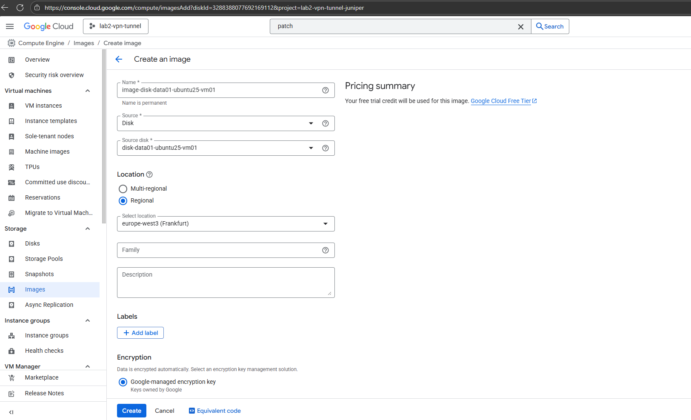Click the Cancel button
This screenshot has height=420, width=691.
pos(165,411)
